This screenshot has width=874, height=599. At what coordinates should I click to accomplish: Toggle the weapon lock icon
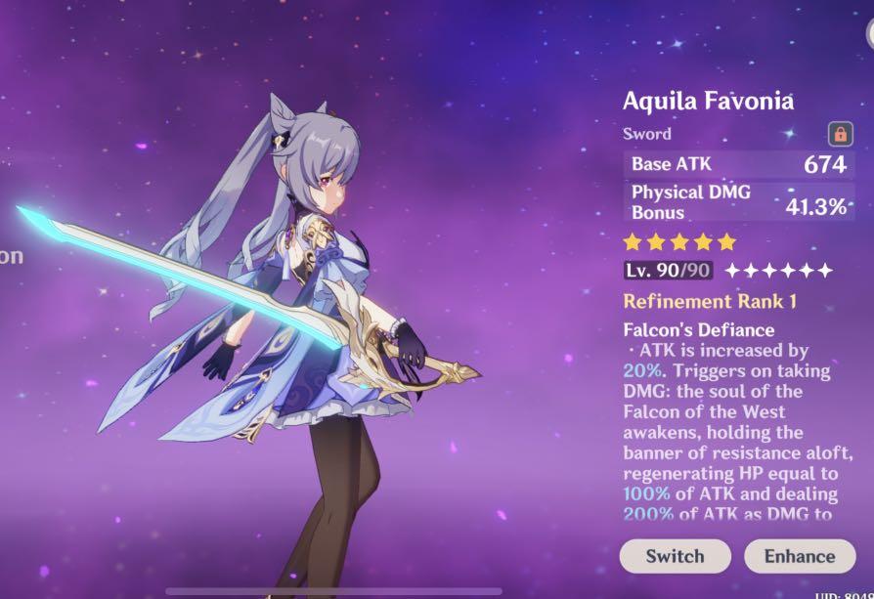pos(840,134)
